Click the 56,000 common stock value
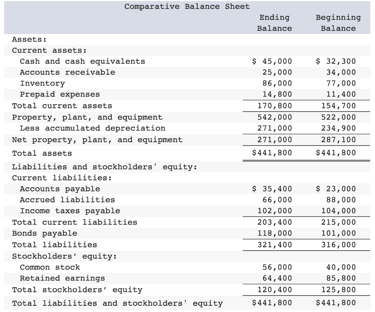375x312 pixels. click(277, 267)
